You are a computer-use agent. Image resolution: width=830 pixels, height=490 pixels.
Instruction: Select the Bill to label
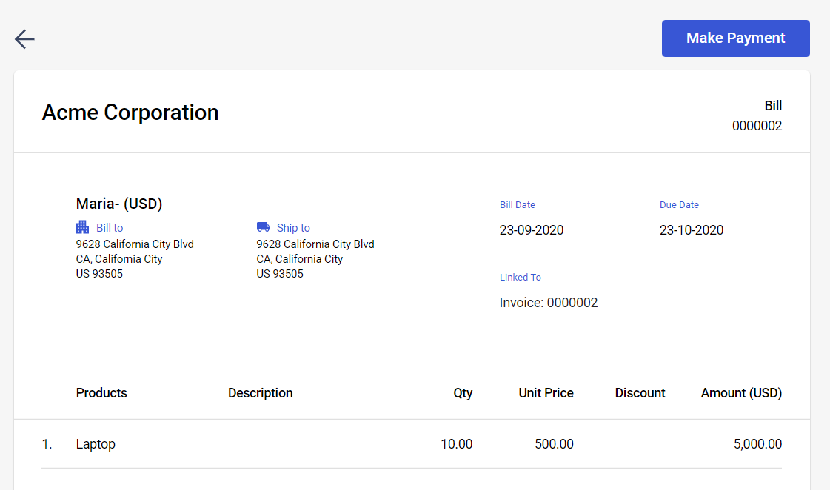tap(110, 227)
